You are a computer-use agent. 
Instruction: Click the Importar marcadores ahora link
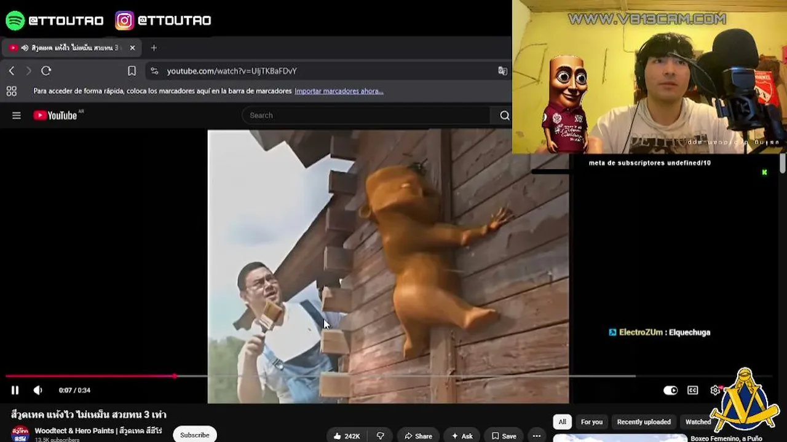click(339, 91)
